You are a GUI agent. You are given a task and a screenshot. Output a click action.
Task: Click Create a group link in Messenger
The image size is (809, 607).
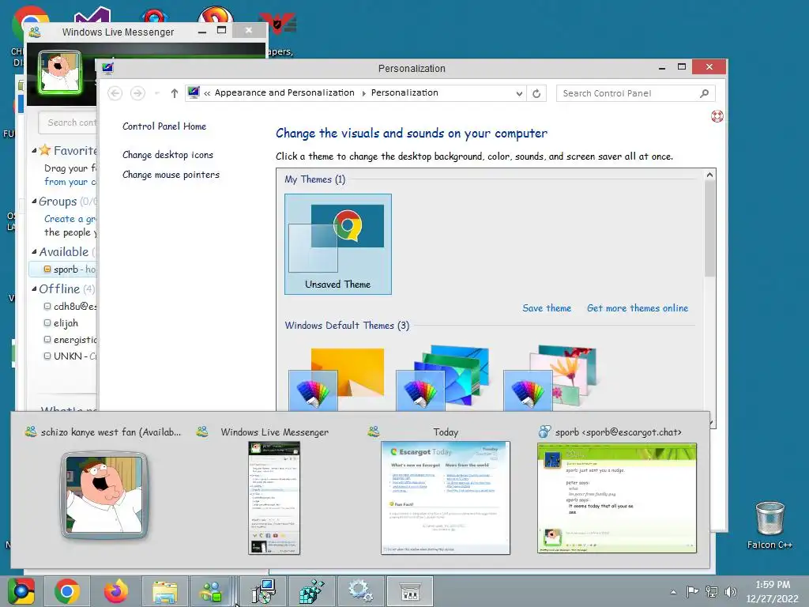point(70,219)
